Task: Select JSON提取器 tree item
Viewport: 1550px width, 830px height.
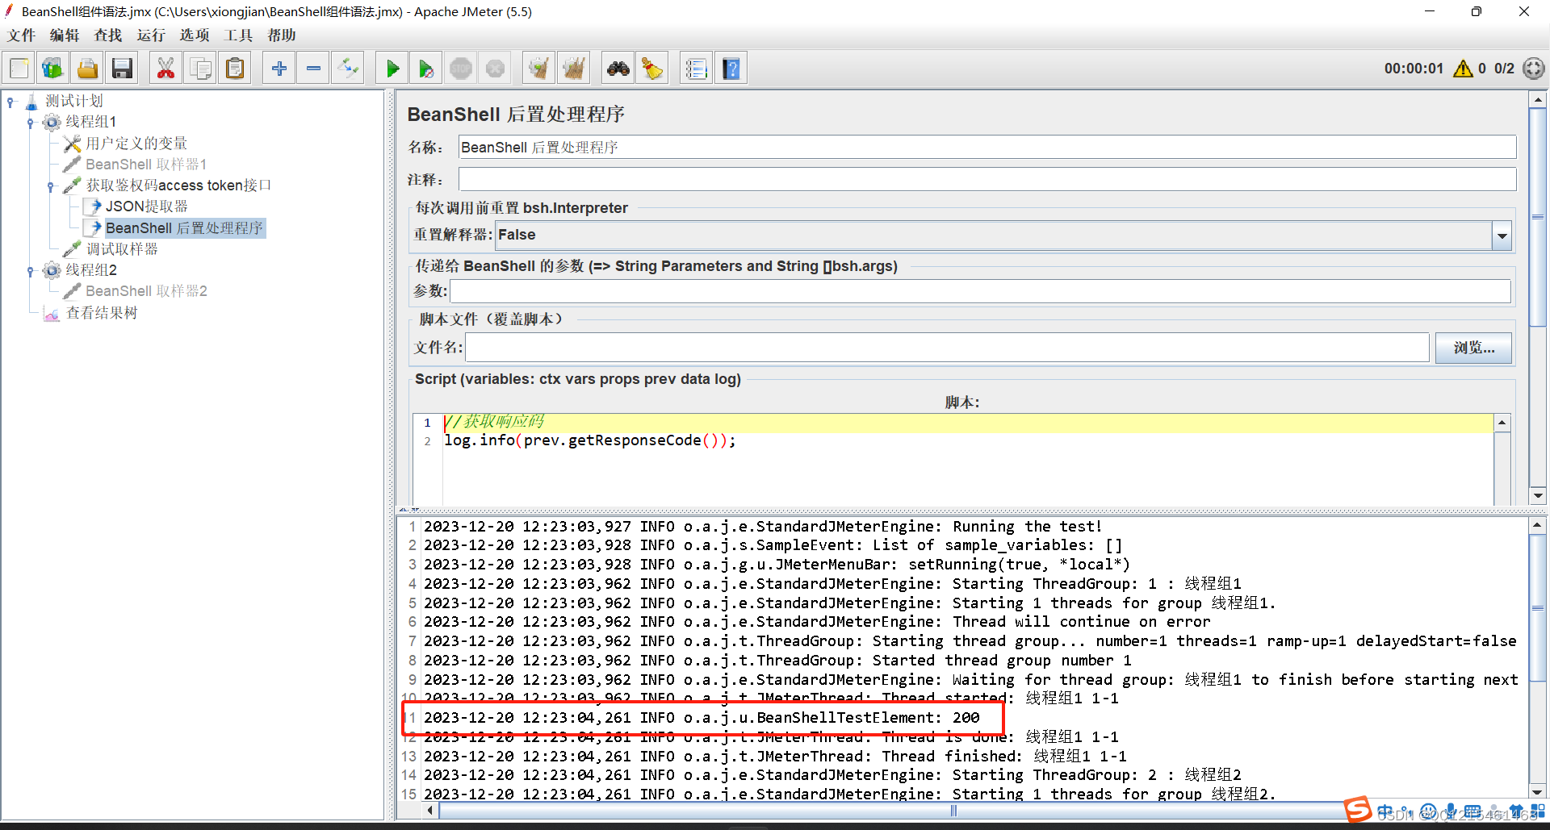Action: point(146,206)
